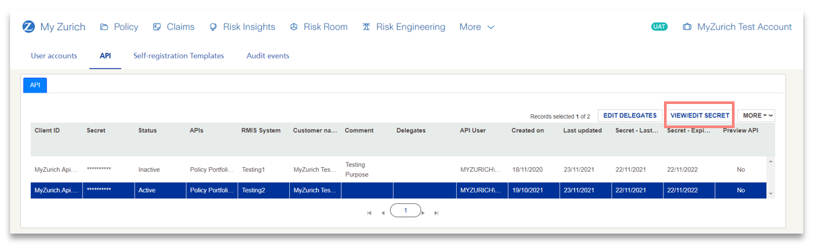Viewport: 816px width, 251px height.
Task: Select the Claims icon in navigation
Action: (157, 28)
